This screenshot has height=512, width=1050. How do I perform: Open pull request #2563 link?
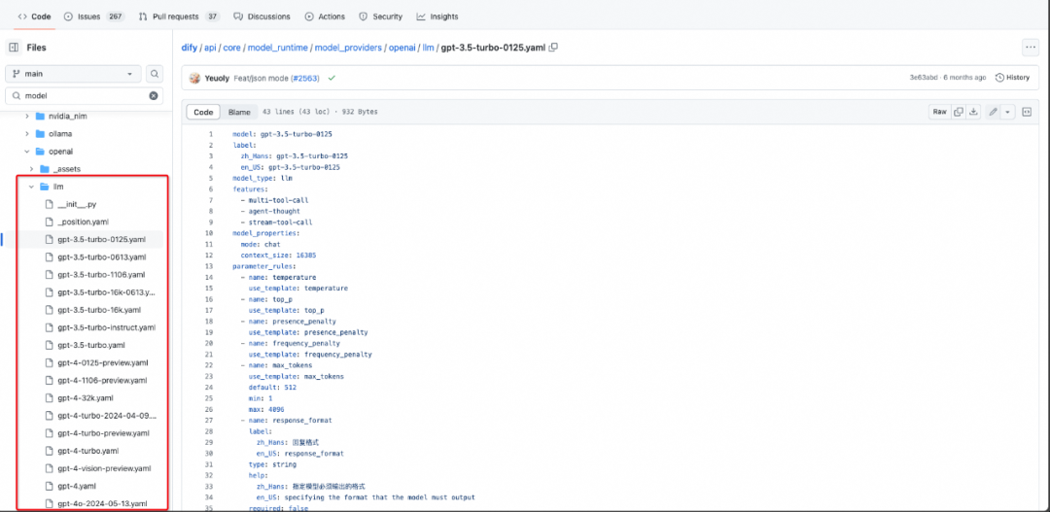[304, 78]
